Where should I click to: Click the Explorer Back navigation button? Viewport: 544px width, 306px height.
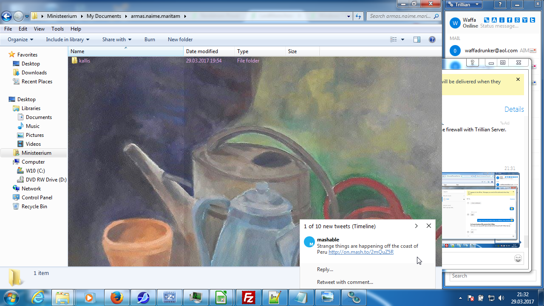[x=7, y=17]
